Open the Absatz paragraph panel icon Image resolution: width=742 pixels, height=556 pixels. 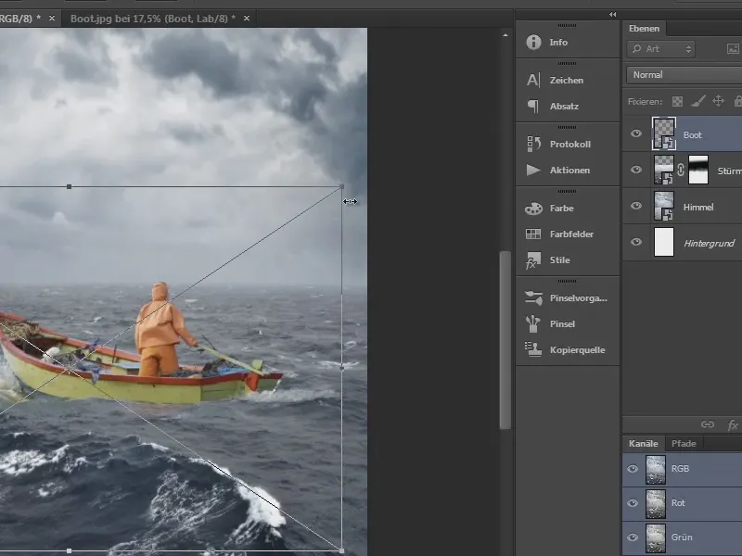(533, 106)
